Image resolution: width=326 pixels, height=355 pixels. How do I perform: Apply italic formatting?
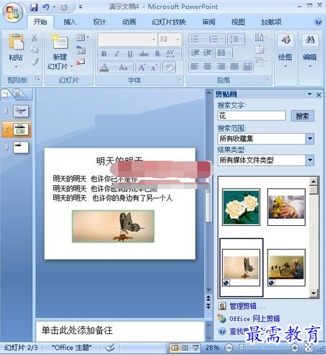[117, 54]
